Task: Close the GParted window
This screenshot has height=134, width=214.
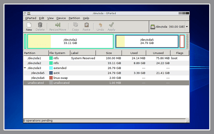Action: [188, 13]
